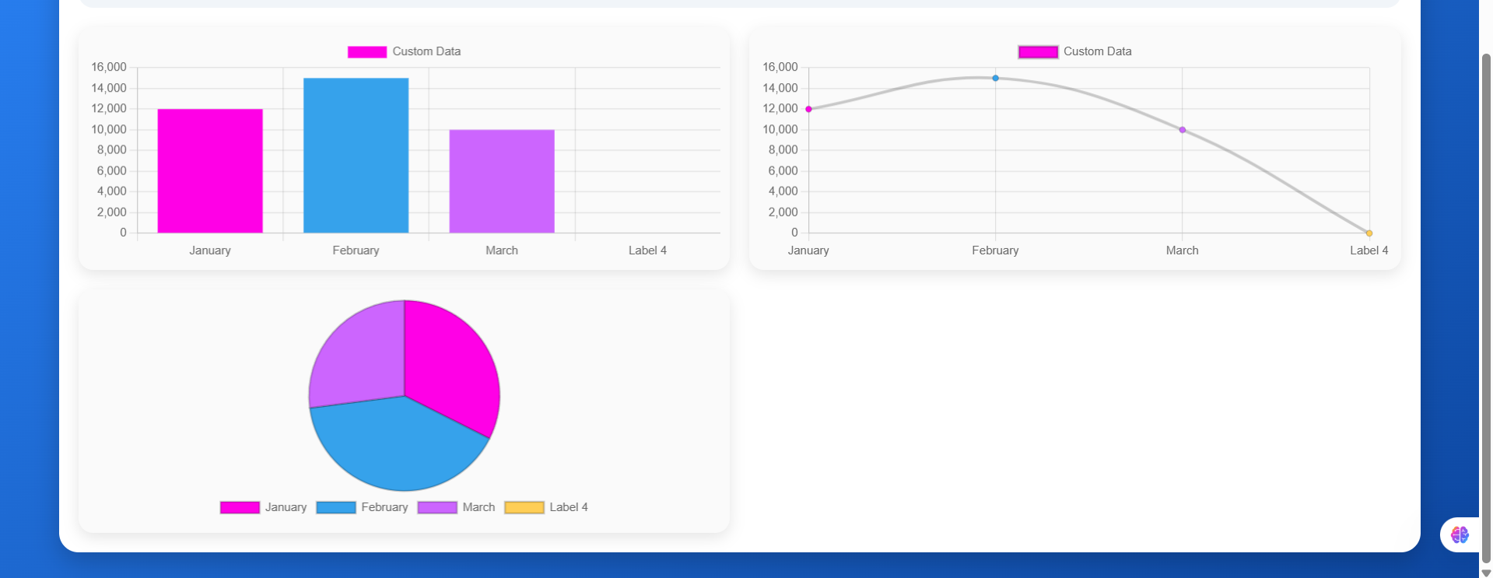
Task: Click the January axis label under the bar chart
Action: (210, 250)
